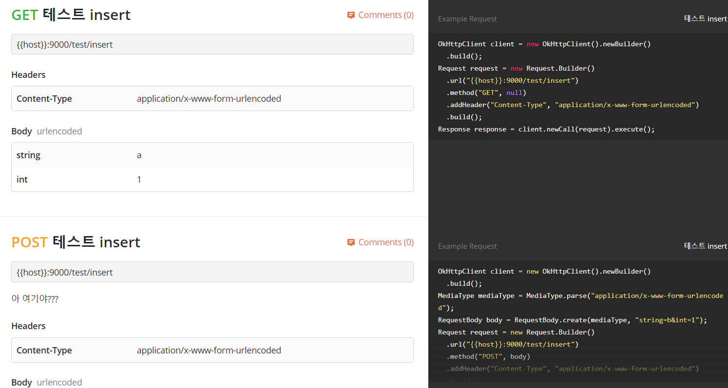Click .method("POST", body) code line
The width and height of the screenshot is (728, 388).
(x=488, y=356)
